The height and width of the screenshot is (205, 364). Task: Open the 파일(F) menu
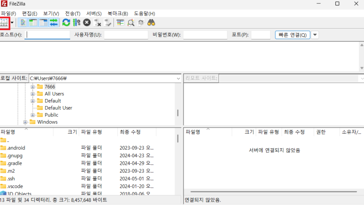pyautogui.click(x=8, y=14)
